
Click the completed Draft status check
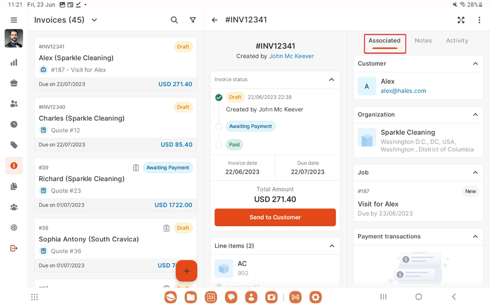(x=219, y=97)
